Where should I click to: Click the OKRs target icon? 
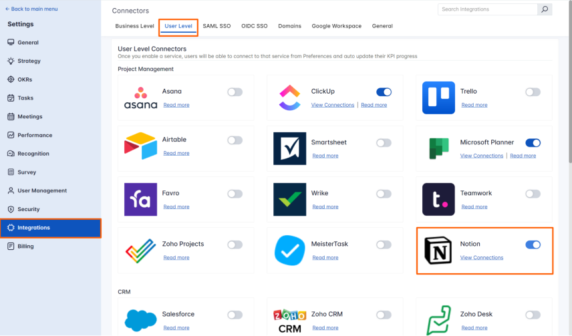pos(11,79)
